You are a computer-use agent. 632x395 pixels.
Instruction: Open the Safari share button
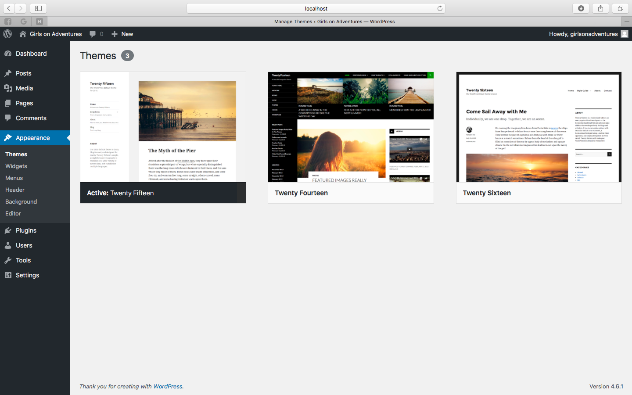pyautogui.click(x=600, y=8)
